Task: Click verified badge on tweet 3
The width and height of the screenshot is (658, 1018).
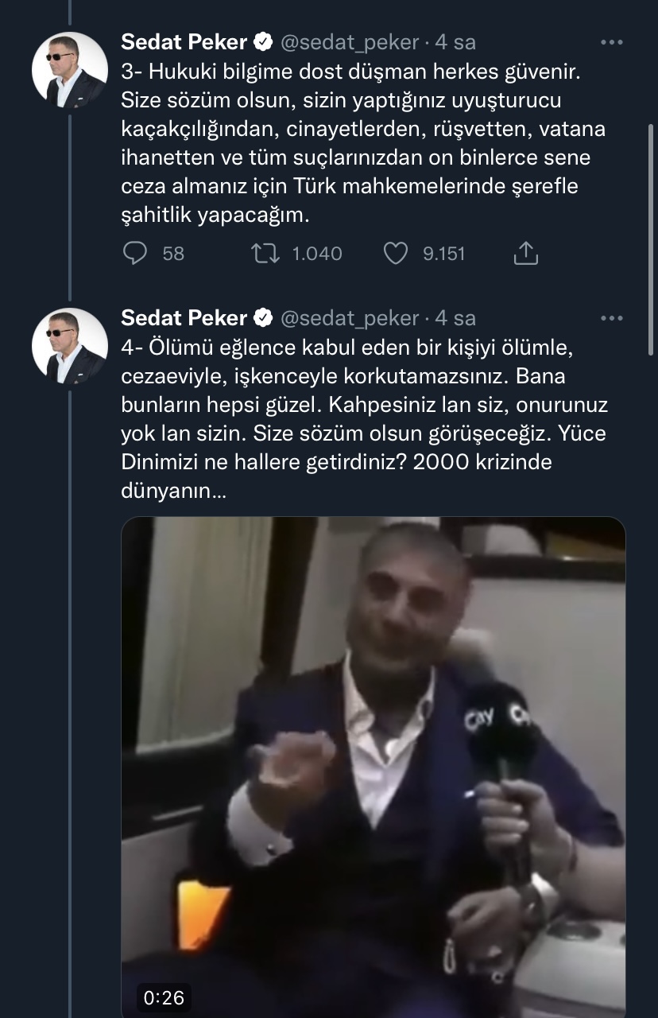Action: [x=263, y=42]
